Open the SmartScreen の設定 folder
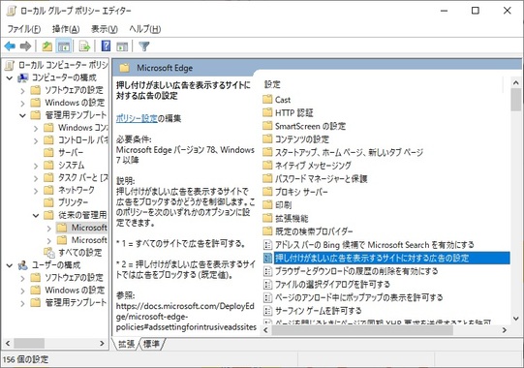The image size is (524, 368). pyautogui.click(x=304, y=126)
